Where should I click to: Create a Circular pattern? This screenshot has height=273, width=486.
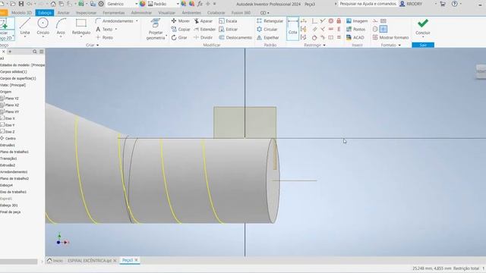pyautogui.click(x=267, y=29)
